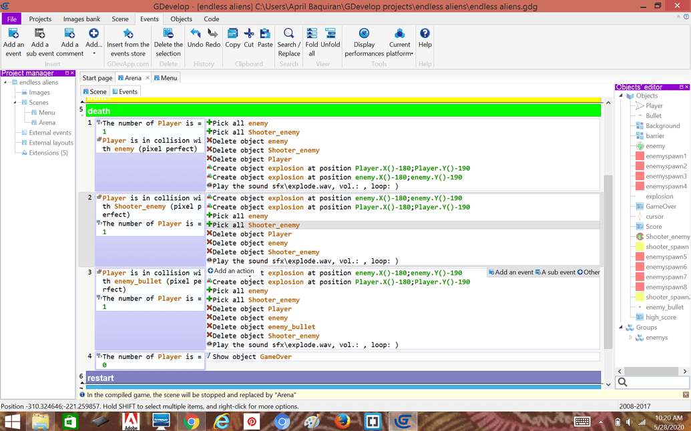Click the Undo icon
Screen dimensions: 691x431
[195, 33]
